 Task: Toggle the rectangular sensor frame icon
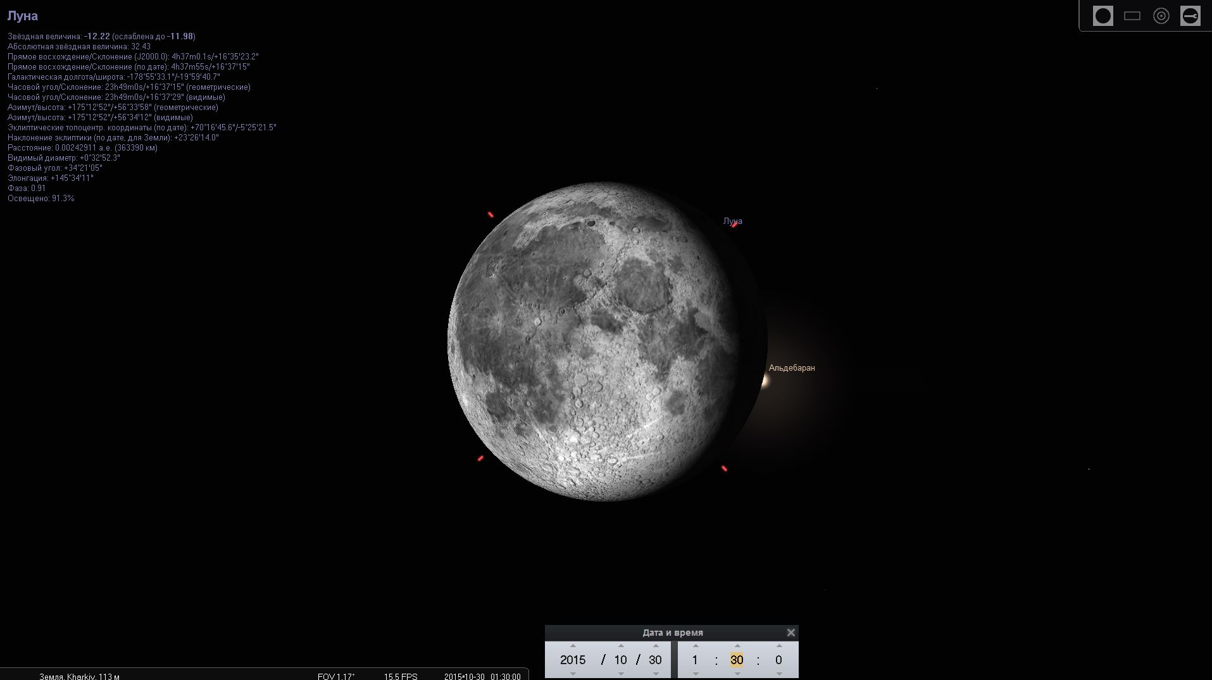(1132, 16)
